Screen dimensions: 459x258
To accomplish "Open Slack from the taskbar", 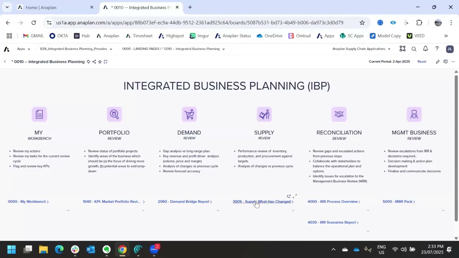I will coord(75,249).
